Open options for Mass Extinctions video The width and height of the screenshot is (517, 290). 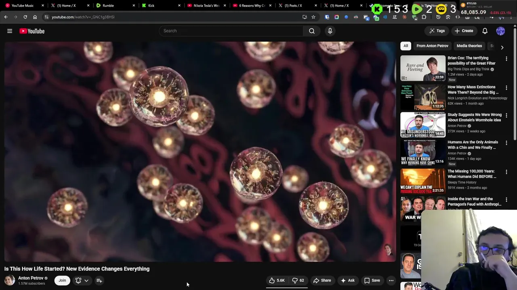click(506, 88)
